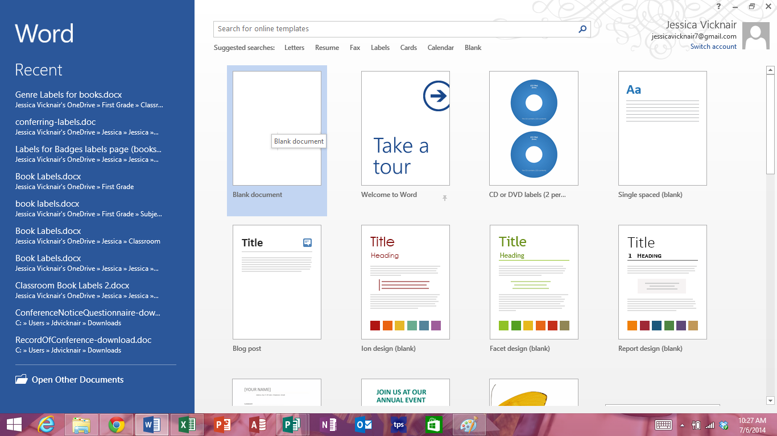Select the Calendar suggested search
The width and height of the screenshot is (777, 436).
(x=440, y=48)
